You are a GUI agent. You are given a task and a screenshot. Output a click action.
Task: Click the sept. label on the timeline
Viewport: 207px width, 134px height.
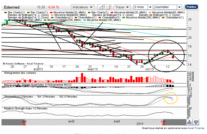point(117,121)
